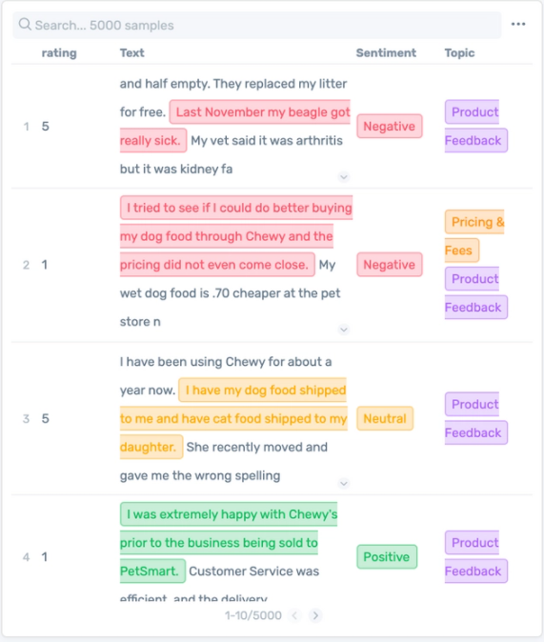The height and width of the screenshot is (642, 544).
Task: Select the Positive sentiment tag in row 4
Action: coord(387,557)
